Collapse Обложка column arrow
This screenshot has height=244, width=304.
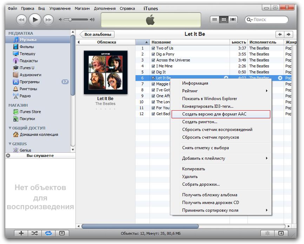click(x=79, y=42)
